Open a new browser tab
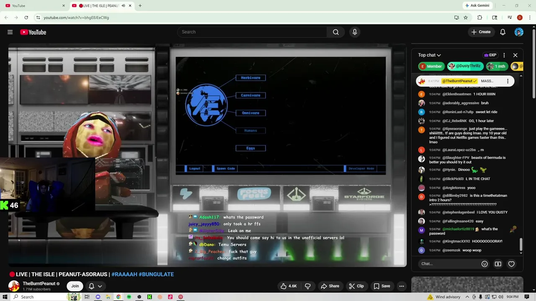This screenshot has width=536, height=301. [140, 6]
